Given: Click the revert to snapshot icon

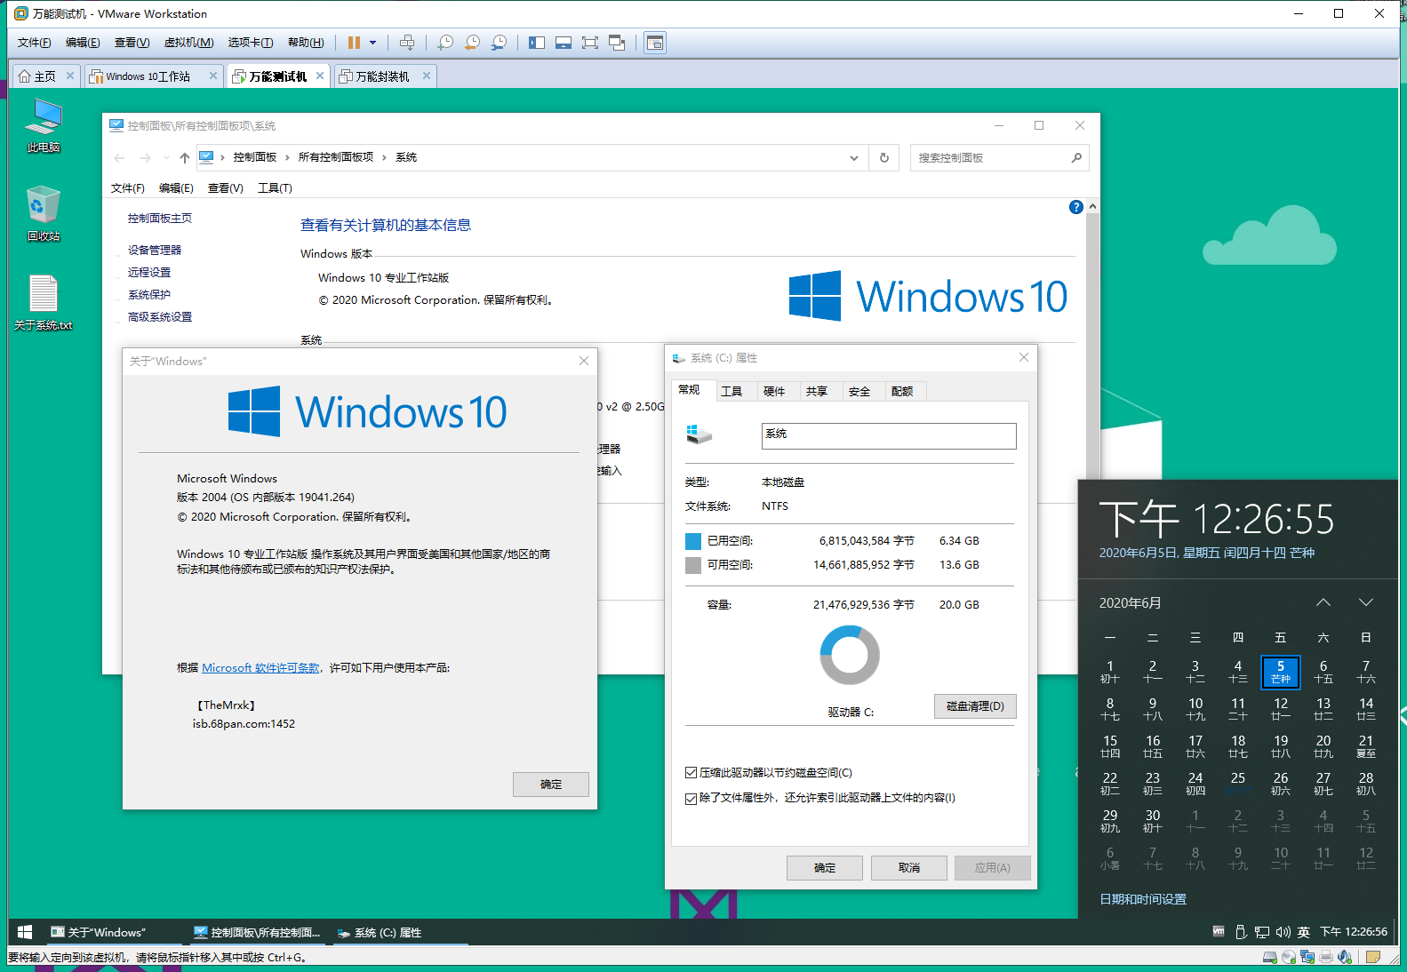Looking at the screenshot, I should tap(472, 43).
